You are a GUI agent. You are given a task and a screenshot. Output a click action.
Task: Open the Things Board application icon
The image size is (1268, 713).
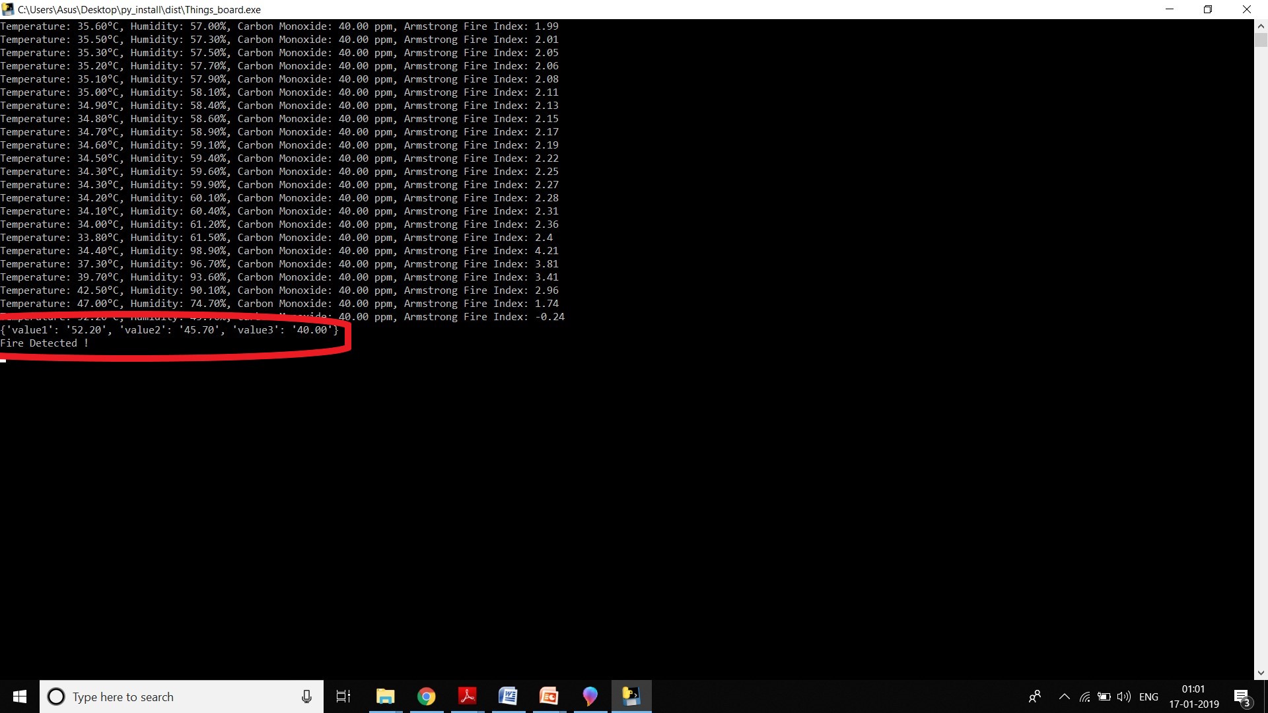(631, 696)
